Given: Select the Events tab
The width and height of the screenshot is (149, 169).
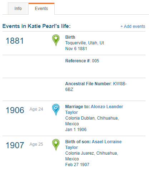Looking at the screenshot, I should click(41, 9).
